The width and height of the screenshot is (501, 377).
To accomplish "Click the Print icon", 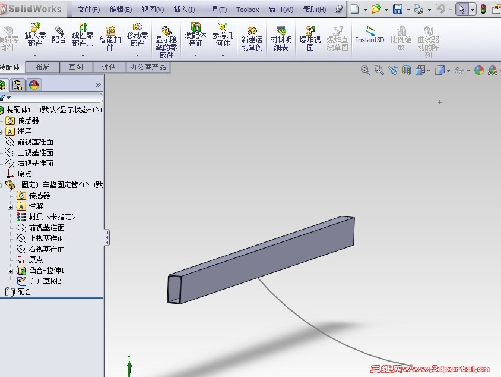I will point(418,9).
